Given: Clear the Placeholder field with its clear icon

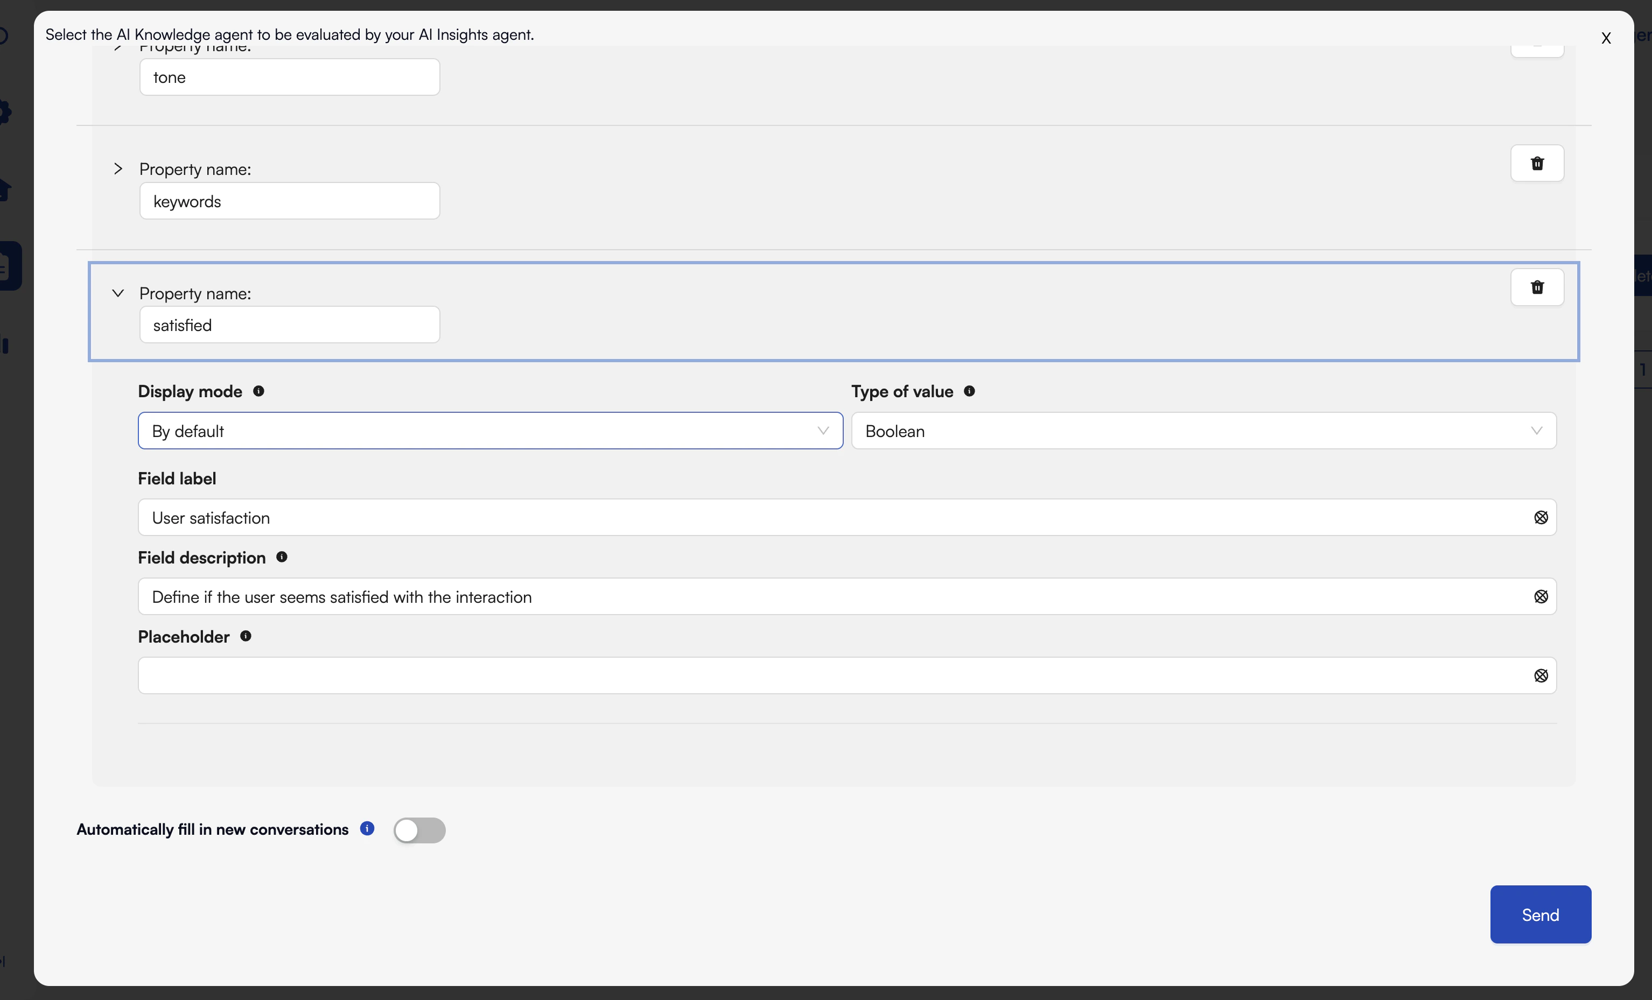Looking at the screenshot, I should pos(1541,675).
